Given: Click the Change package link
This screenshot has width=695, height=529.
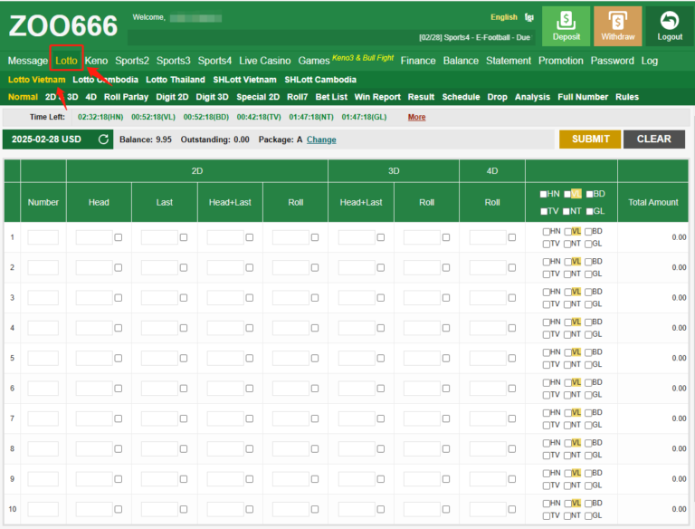Looking at the screenshot, I should point(321,139).
